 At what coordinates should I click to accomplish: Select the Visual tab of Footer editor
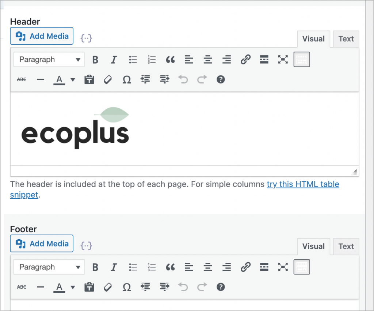[313, 247]
